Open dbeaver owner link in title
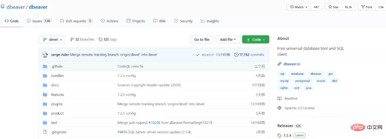 coord(16,7)
